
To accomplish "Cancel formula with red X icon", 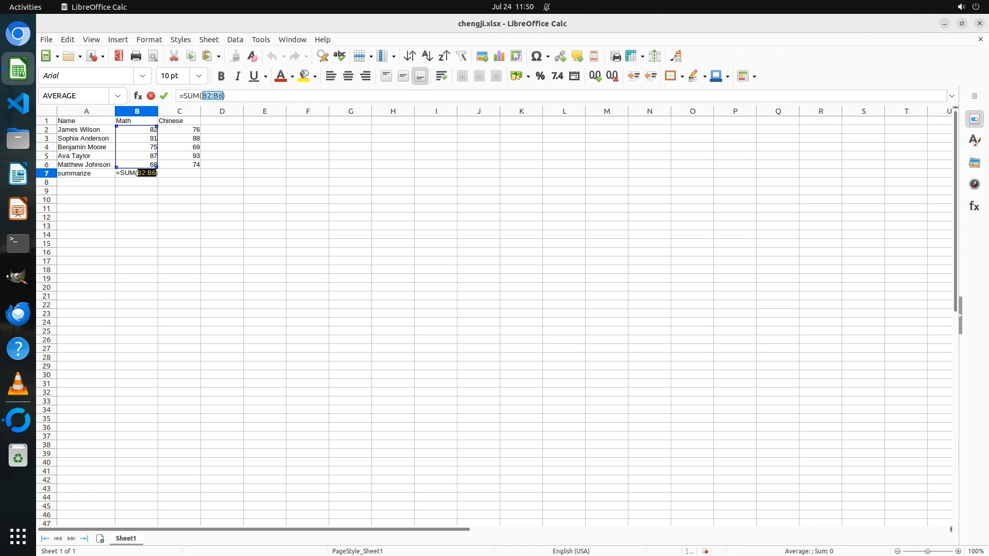I will 151,96.
